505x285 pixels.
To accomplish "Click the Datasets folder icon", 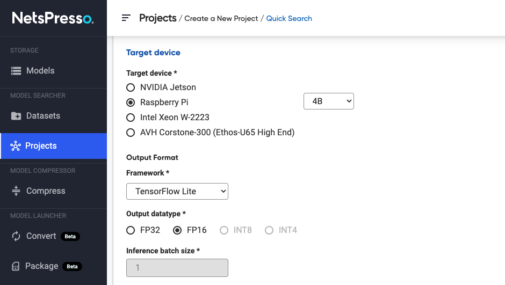I will [16, 116].
